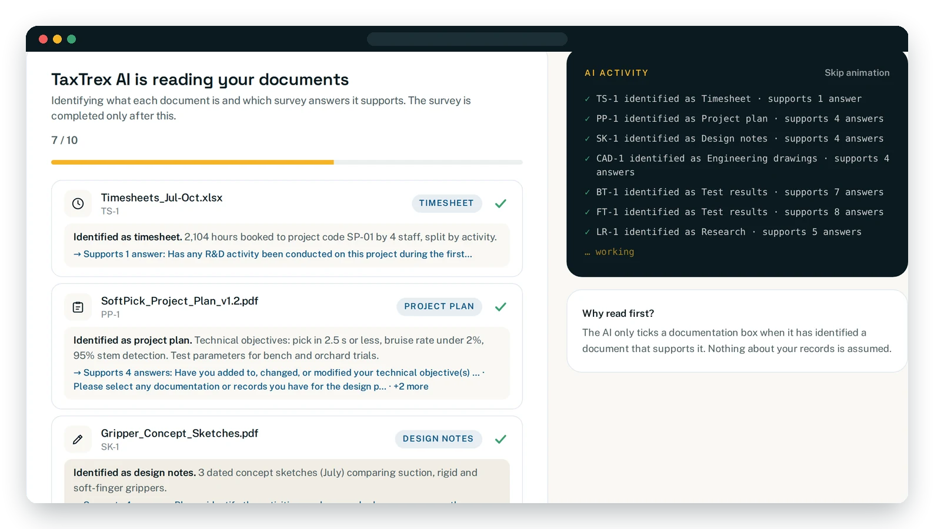Click the '7 / 10' progress counter

[64, 140]
